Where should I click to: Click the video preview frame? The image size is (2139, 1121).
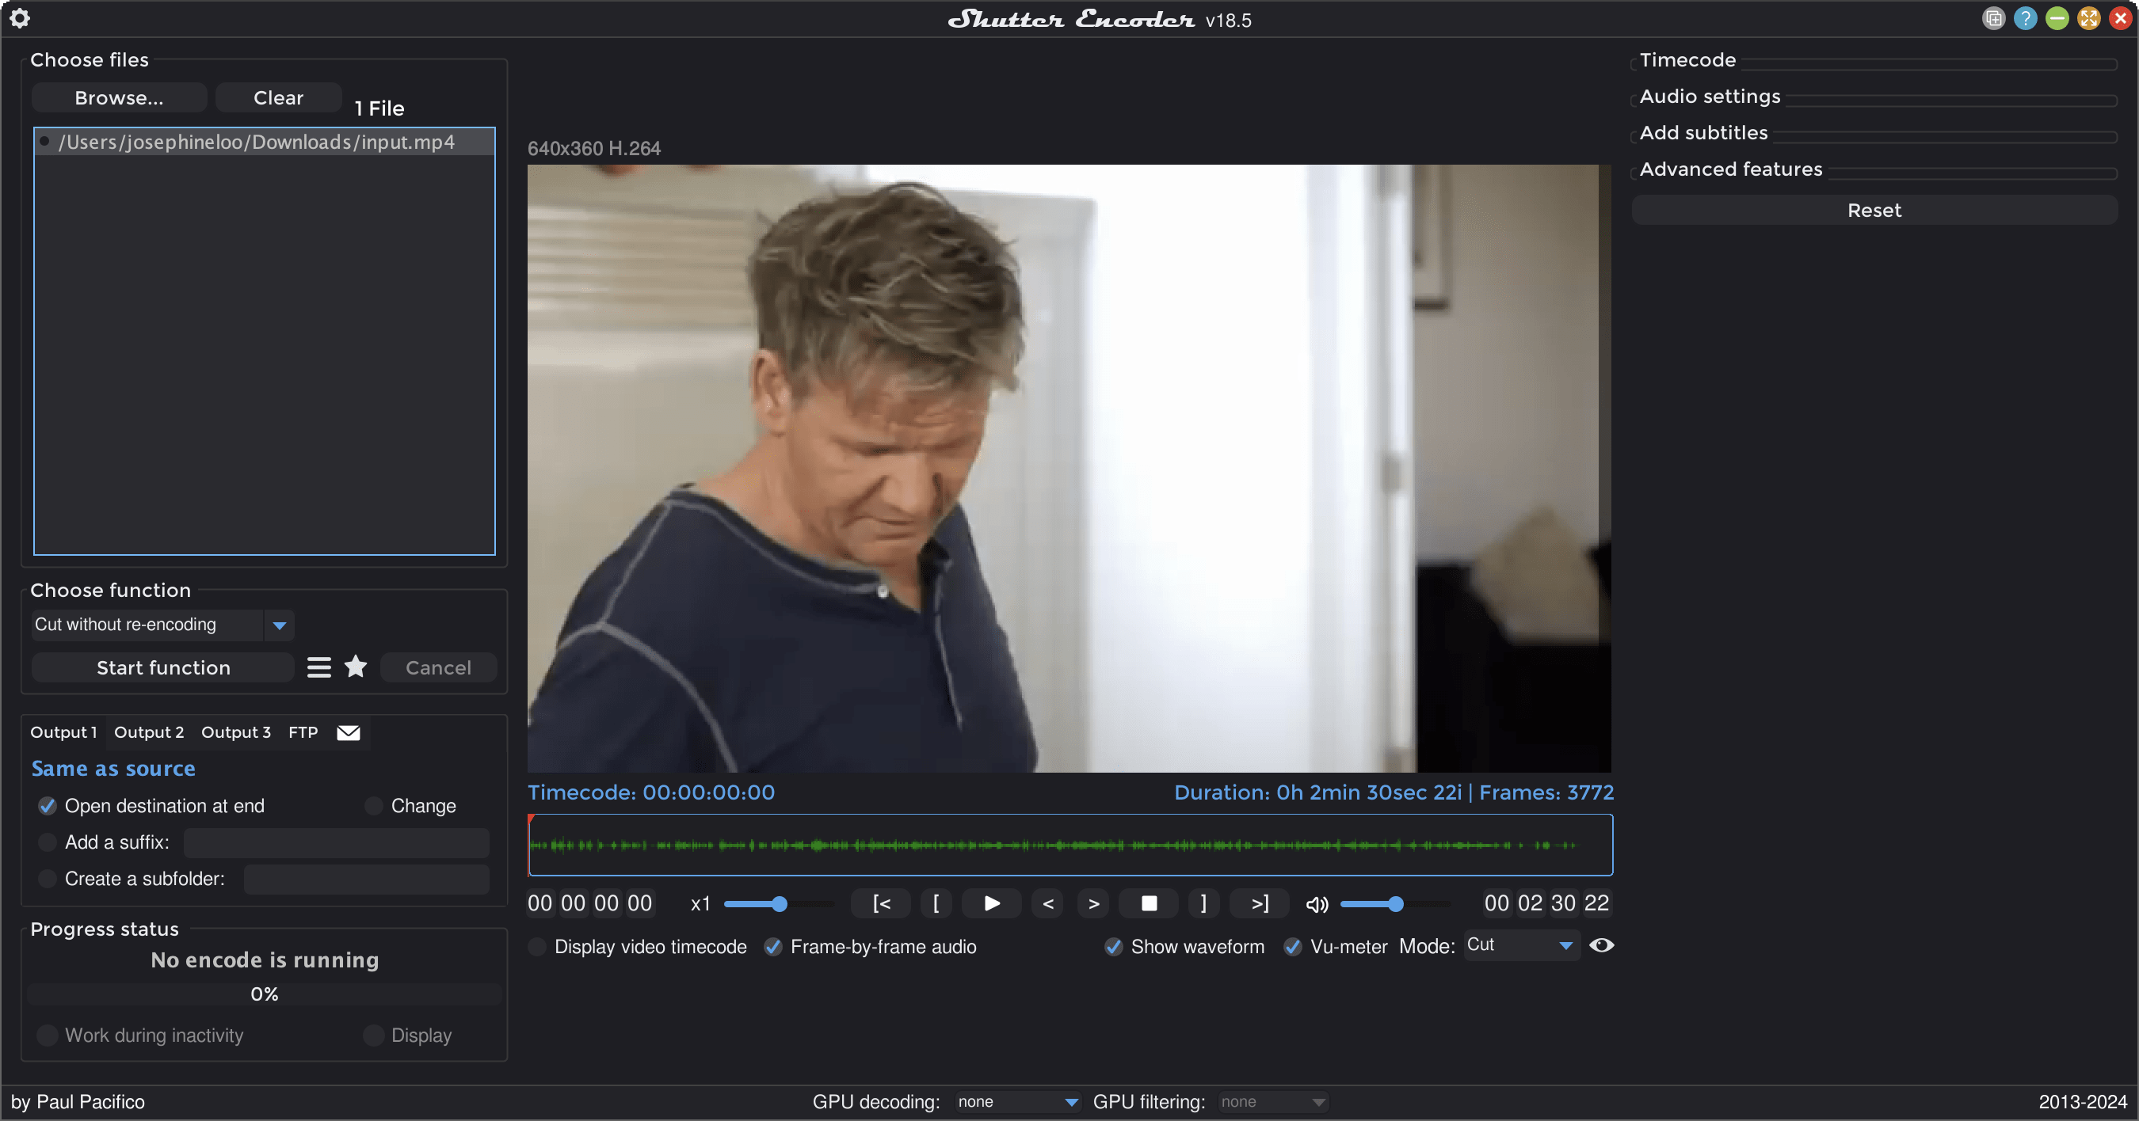(1069, 468)
